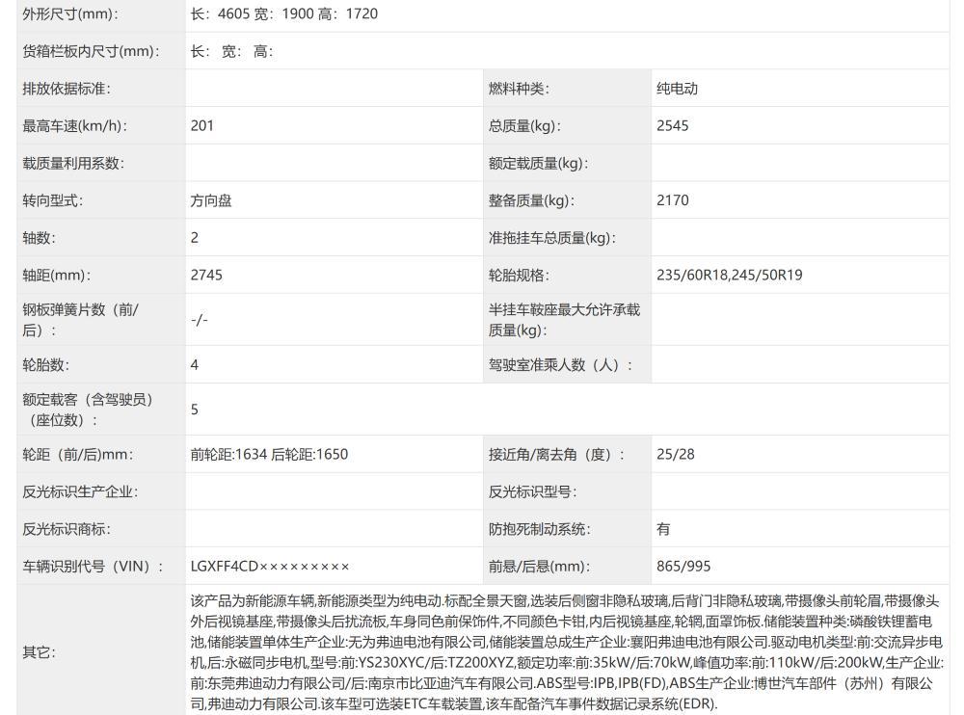Click the 准拖挂车总质量(kg) label
This screenshot has height=715, width=964.
552,238
